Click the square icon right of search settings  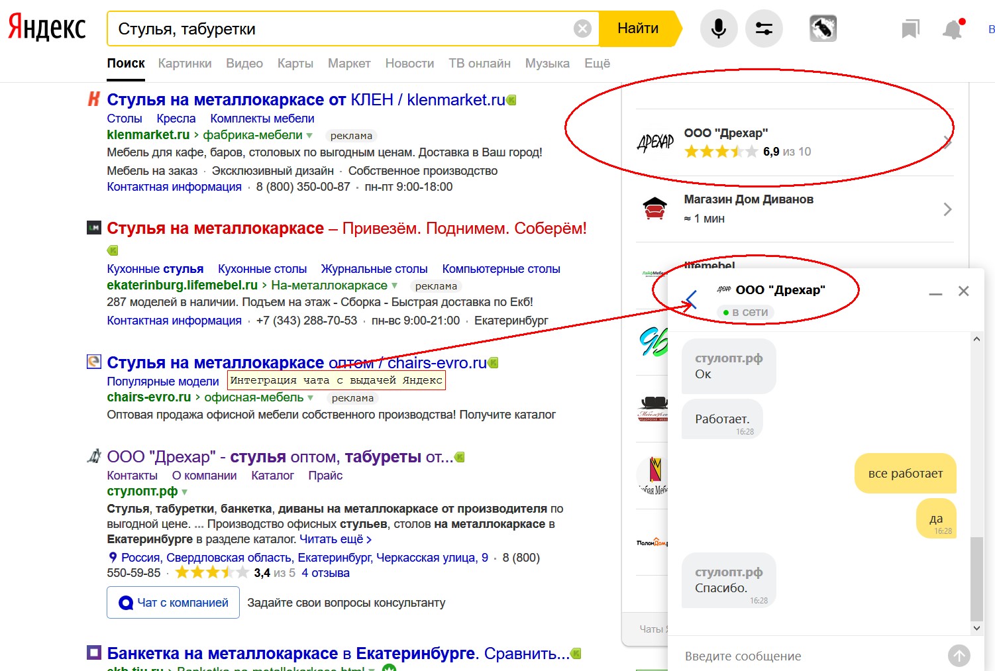tap(823, 28)
